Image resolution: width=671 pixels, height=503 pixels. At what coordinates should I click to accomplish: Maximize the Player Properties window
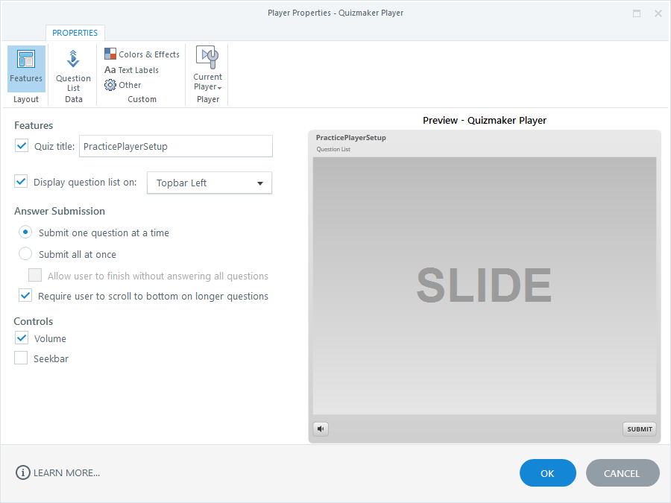pos(637,13)
